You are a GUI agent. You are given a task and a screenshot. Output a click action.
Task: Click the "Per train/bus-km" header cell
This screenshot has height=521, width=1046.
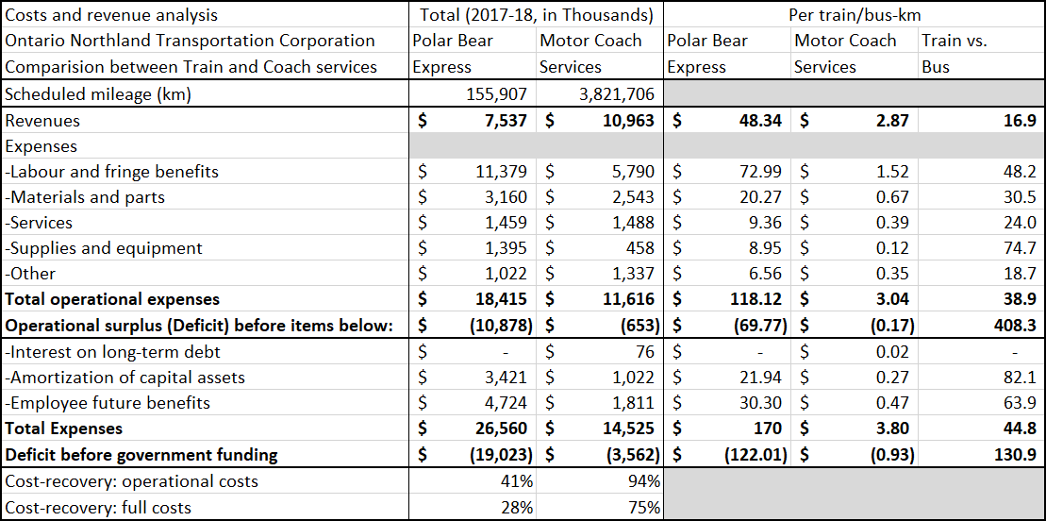pyautogui.click(x=855, y=15)
